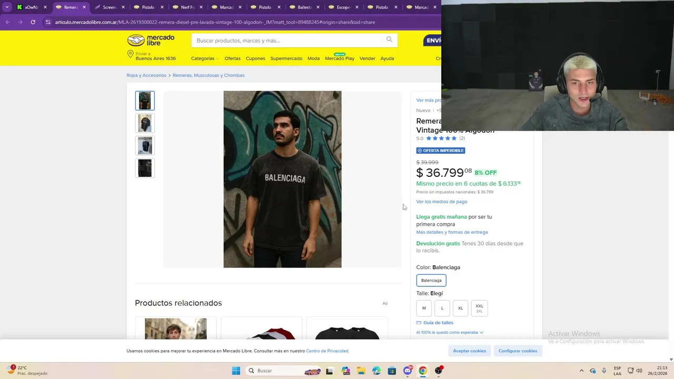
Task: Click Ver los medios de pago
Action: [x=442, y=202]
